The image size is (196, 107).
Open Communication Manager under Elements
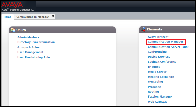pos(165,42)
